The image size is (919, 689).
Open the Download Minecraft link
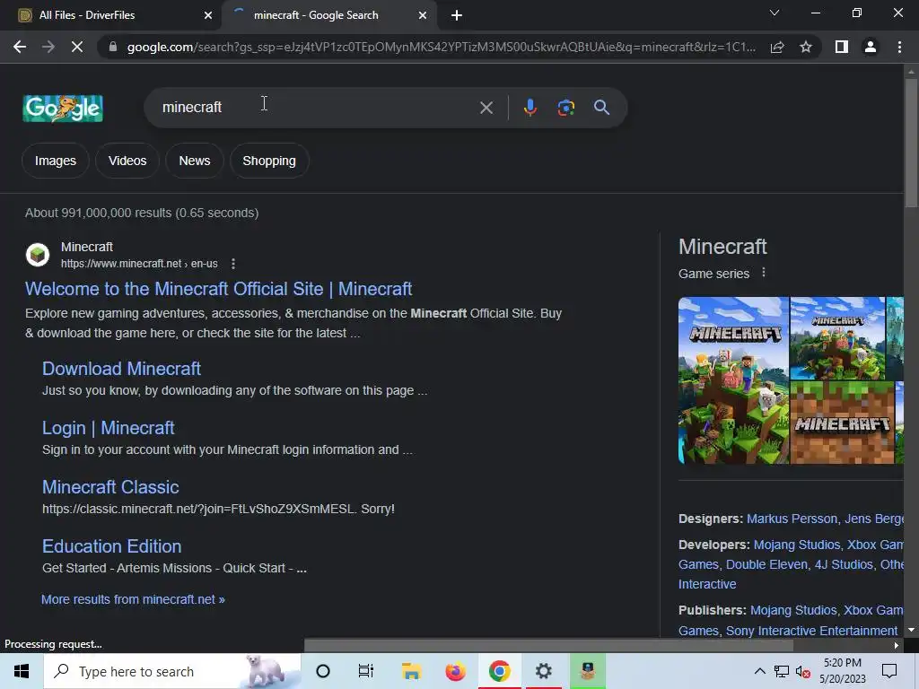(x=121, y=369)
